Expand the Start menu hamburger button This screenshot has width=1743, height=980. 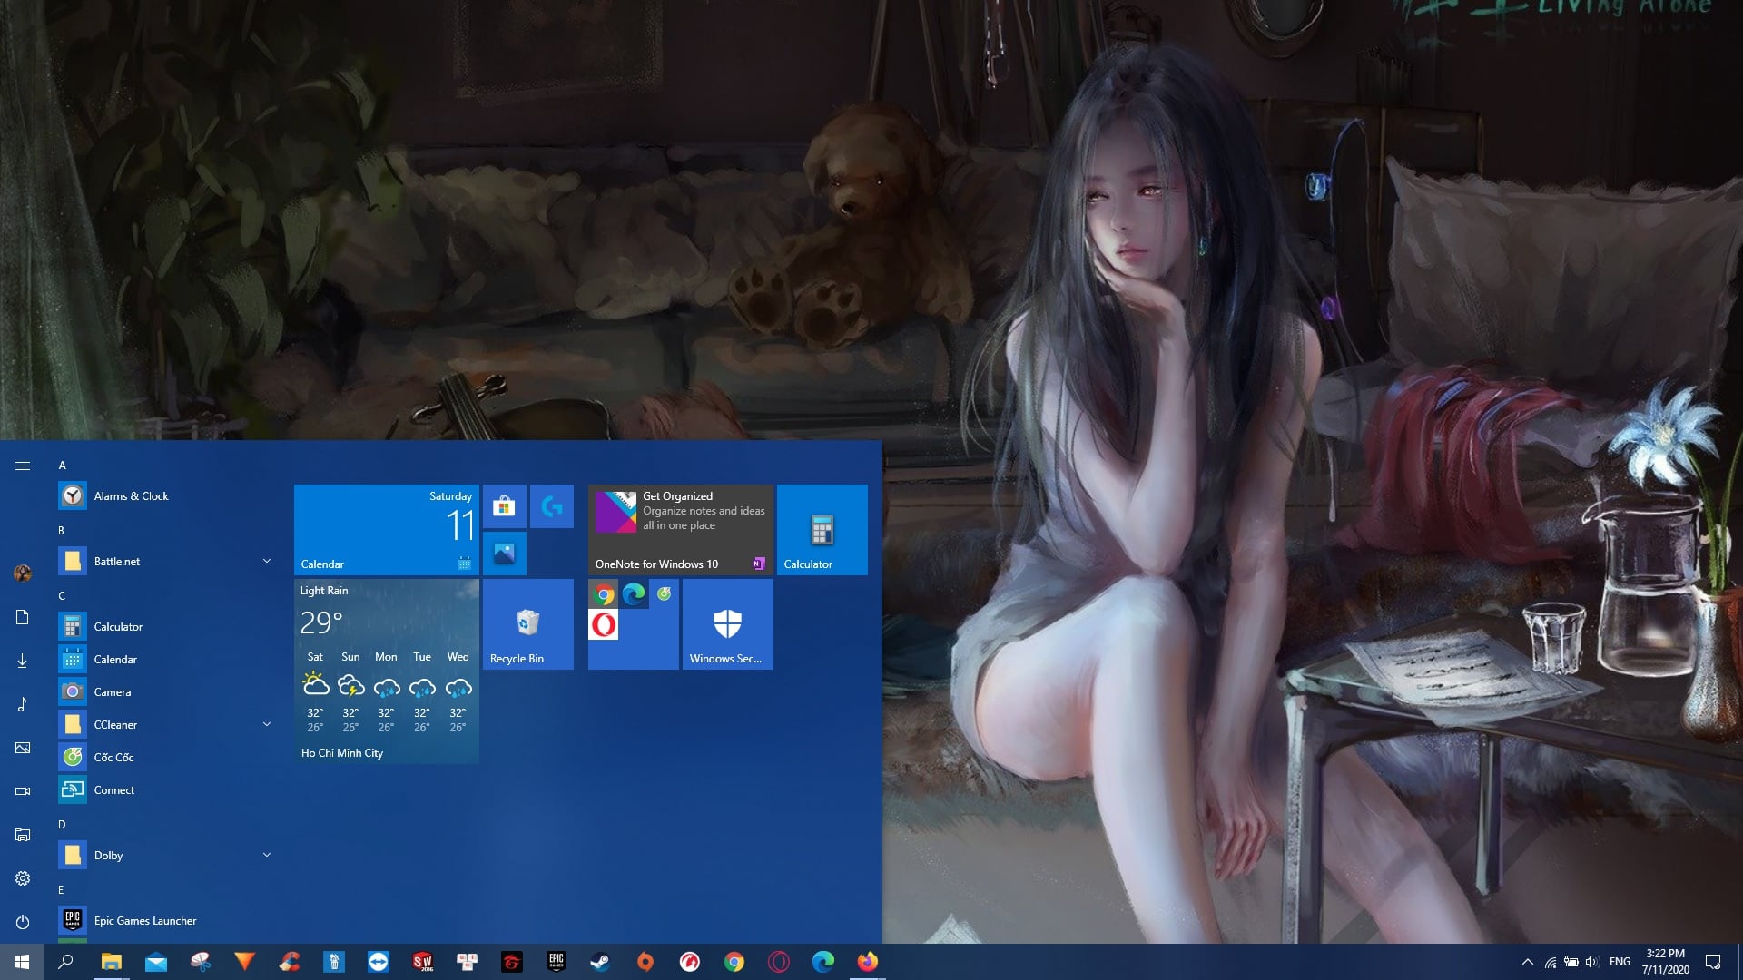coord(23,465)
